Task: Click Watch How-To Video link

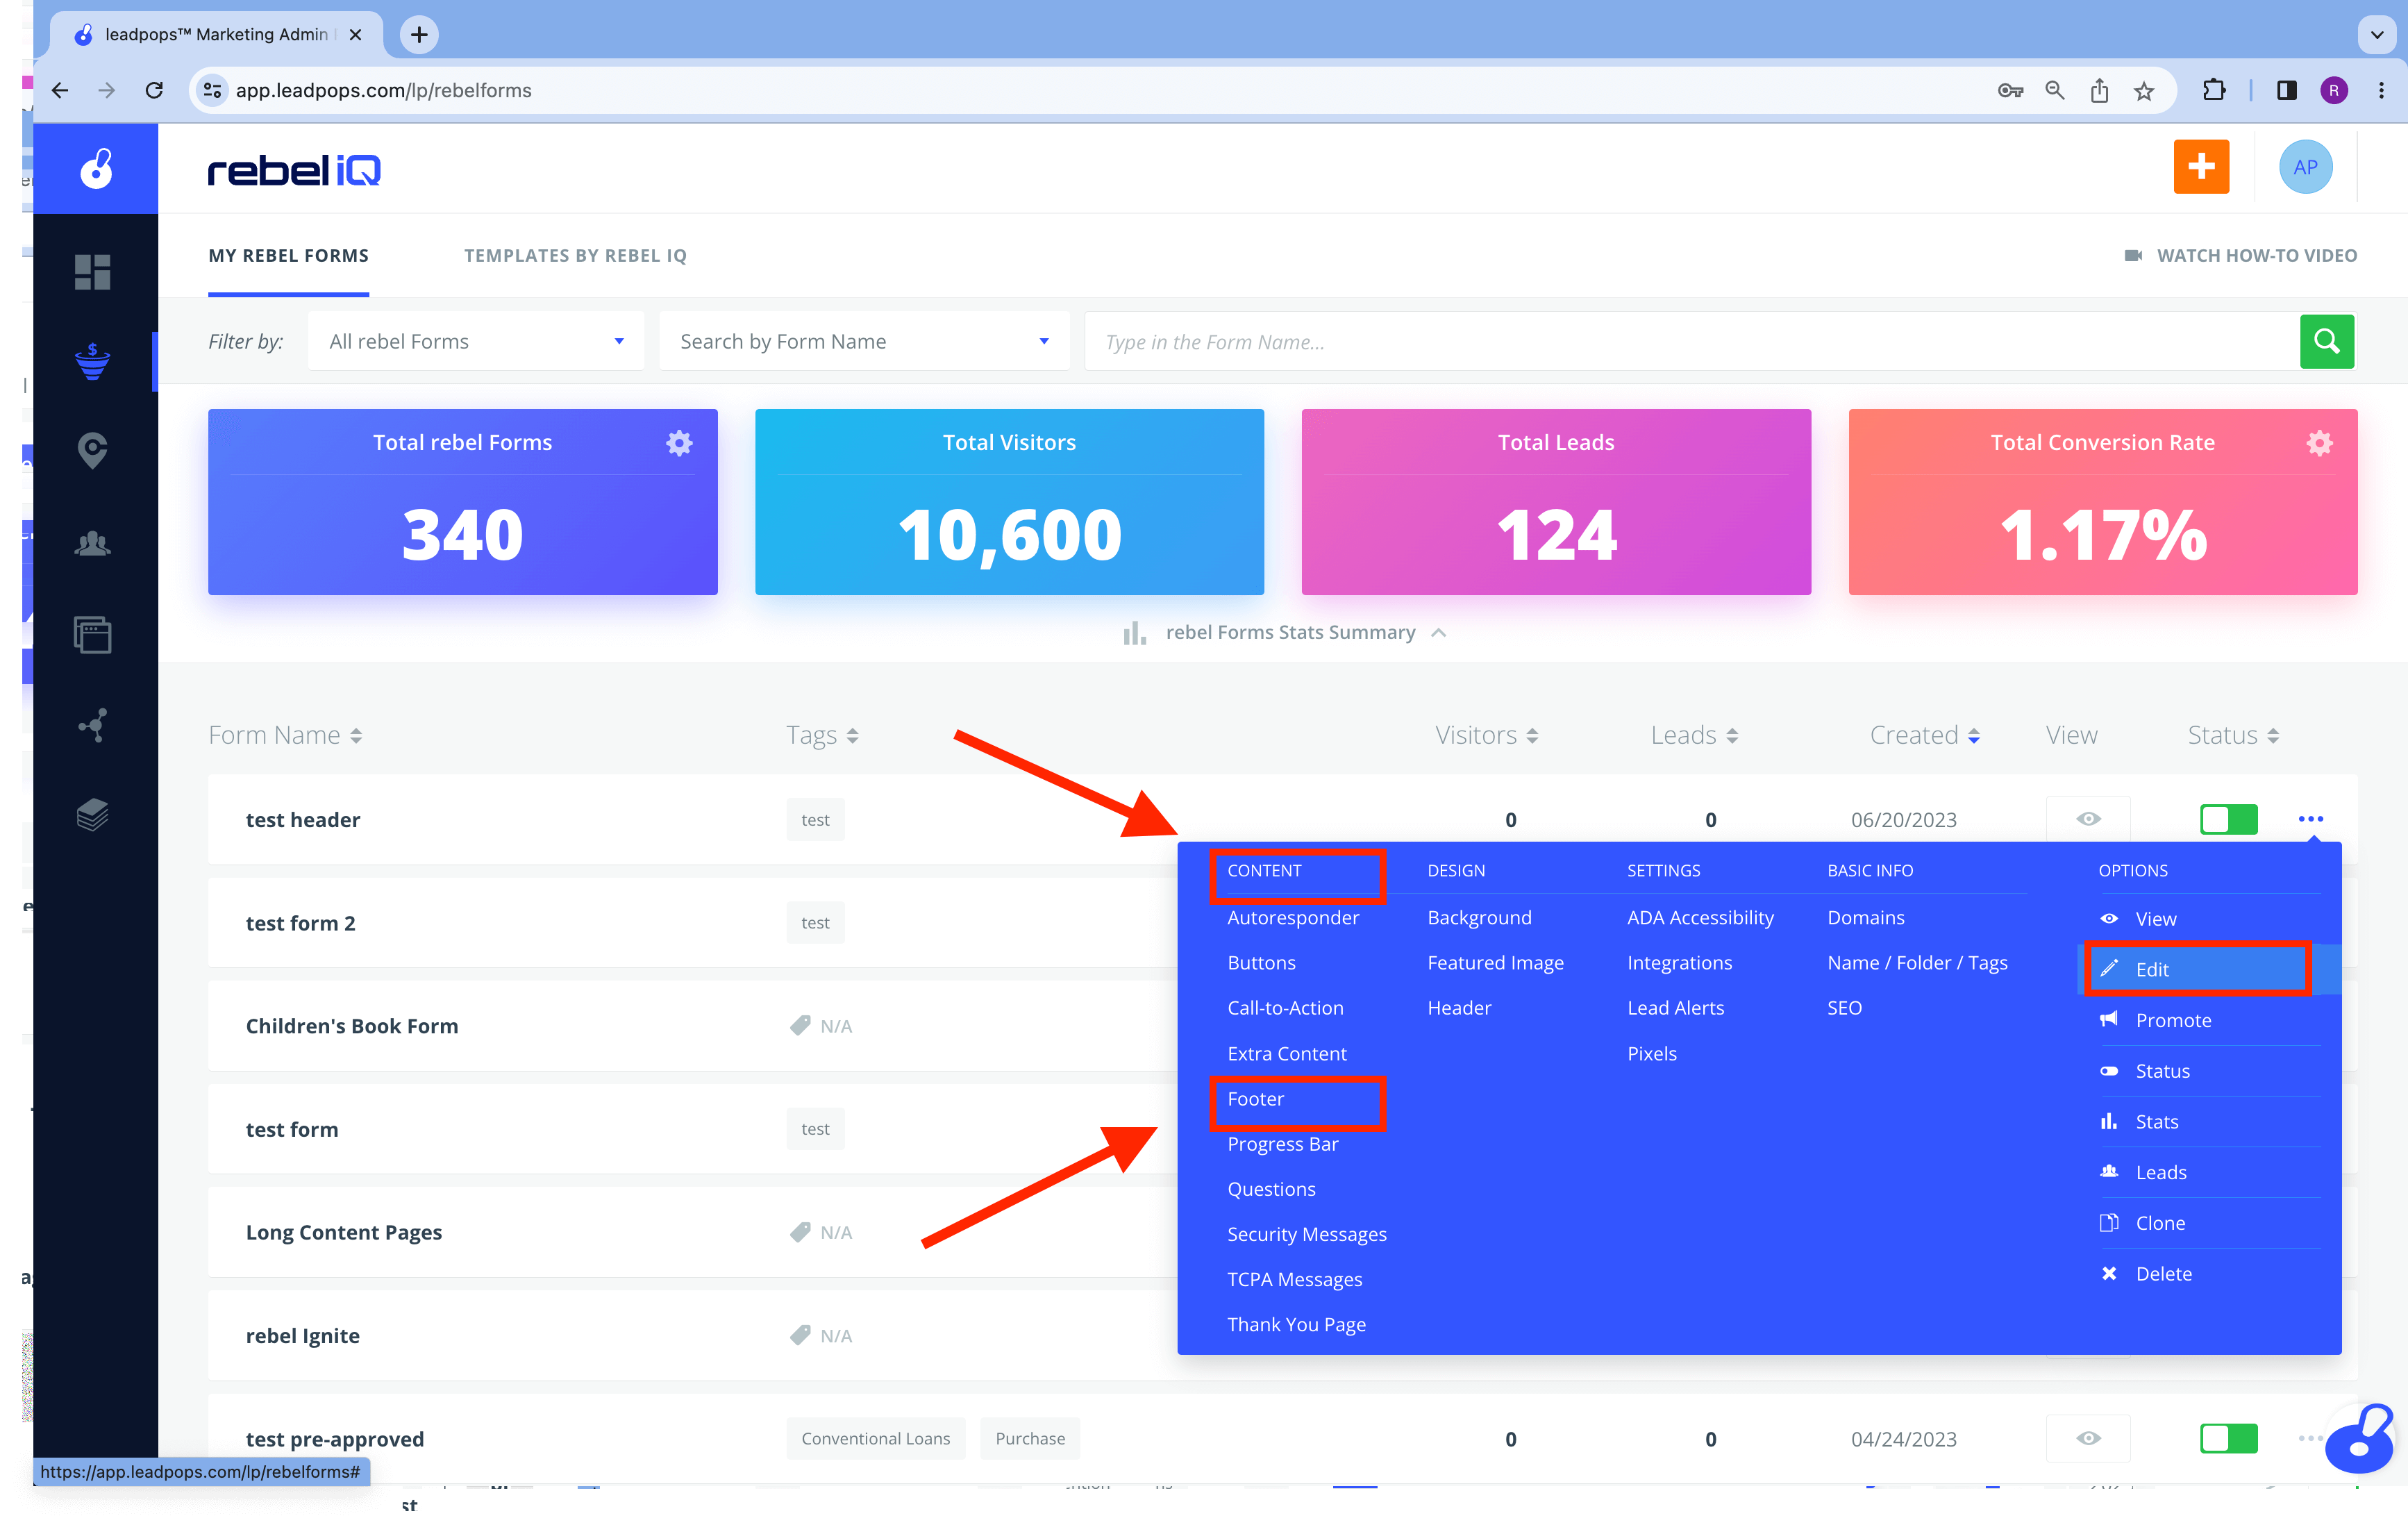Action: [x=2240, y=255]
